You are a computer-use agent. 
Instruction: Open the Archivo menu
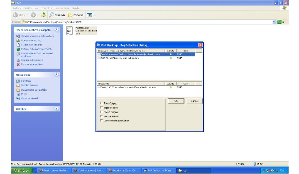(x=17, y=8)
